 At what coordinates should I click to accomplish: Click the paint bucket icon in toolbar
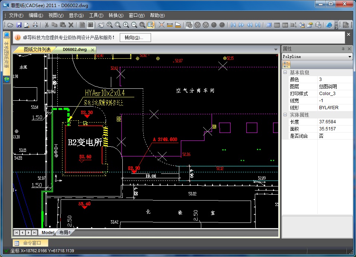tap(302, 25)
